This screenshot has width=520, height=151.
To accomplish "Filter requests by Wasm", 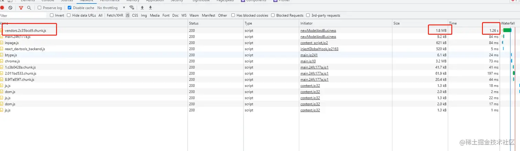I will pyautogui.click(x=194, y=15).
